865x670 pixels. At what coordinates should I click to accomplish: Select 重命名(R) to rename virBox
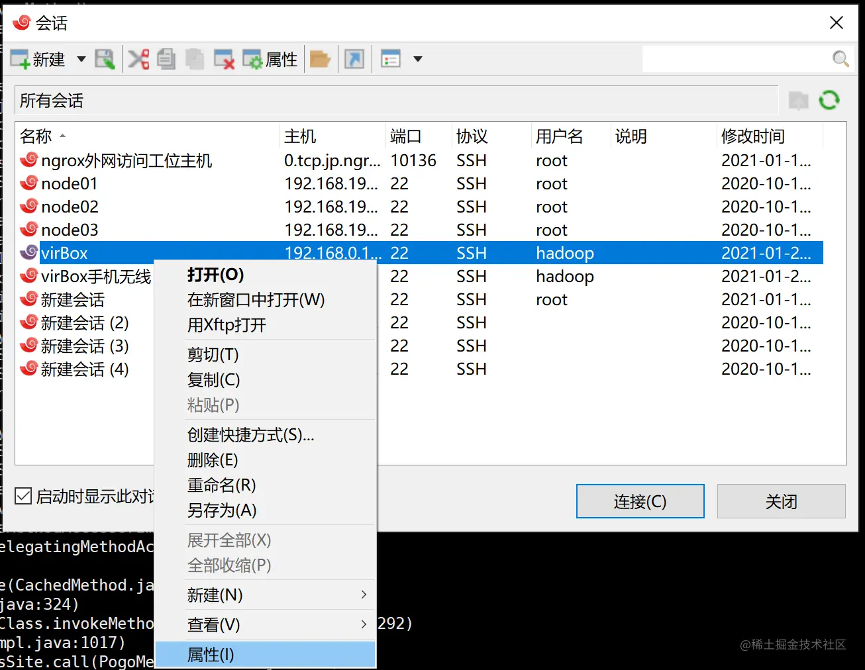point(221,485)
